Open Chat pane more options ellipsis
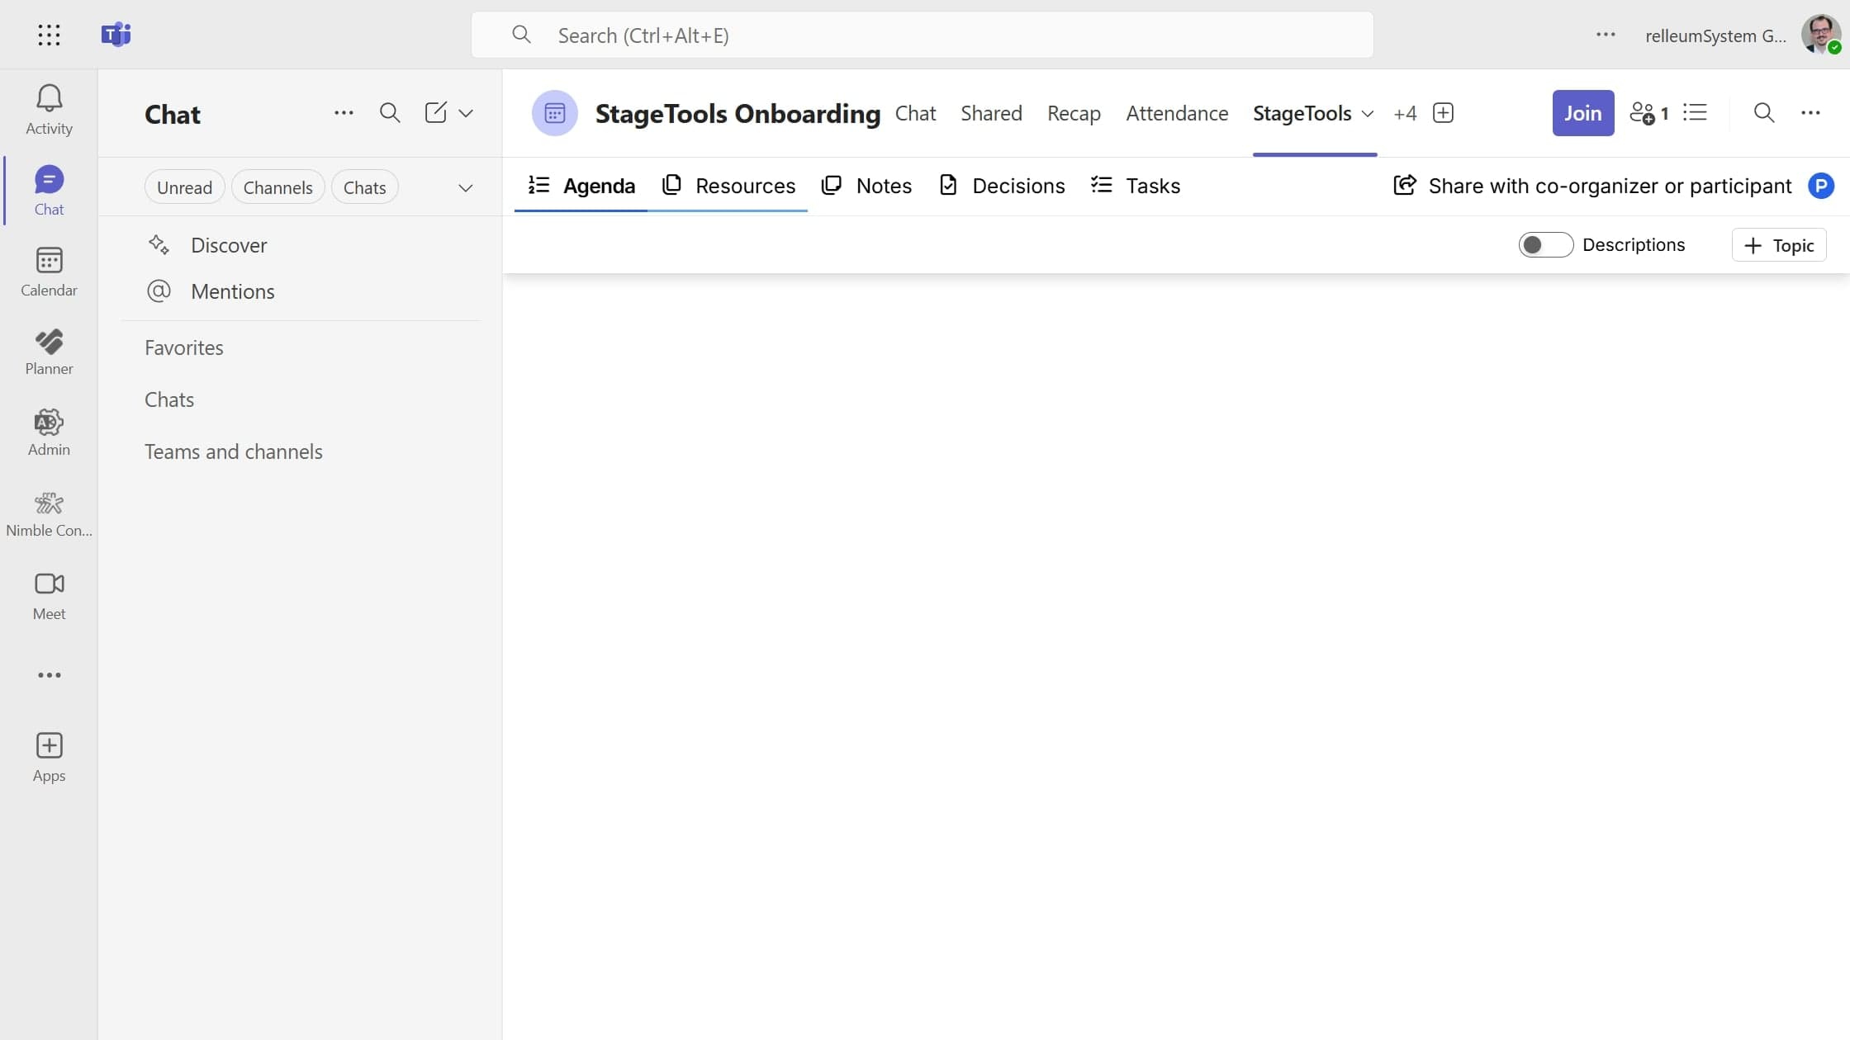 pyautogui.click(x=344, y=113)
